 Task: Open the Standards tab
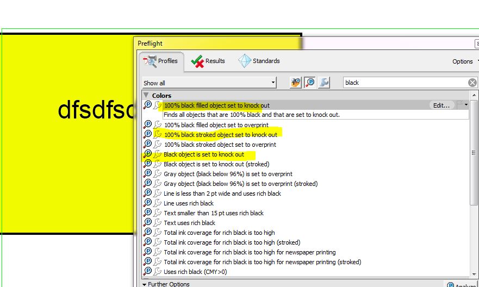coord(259,61)
